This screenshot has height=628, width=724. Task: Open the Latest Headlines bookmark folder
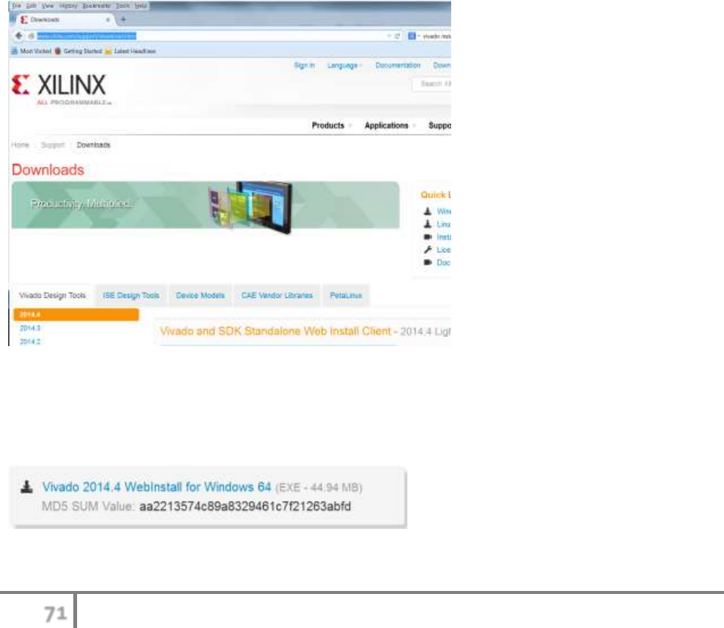pyautogui.click(x=130, y=51)
